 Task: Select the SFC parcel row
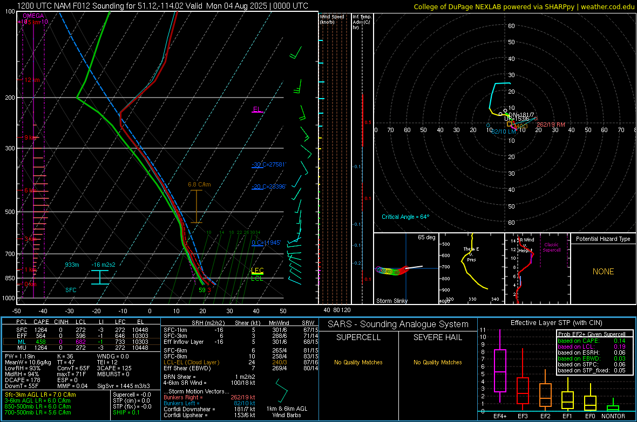click(82, 330)
